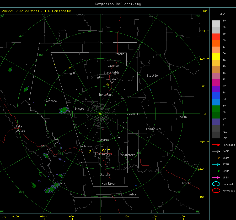Click the red 'forecast' ellipse legend icon
This screenshot has width=236, height=220.
coord(216,190)
